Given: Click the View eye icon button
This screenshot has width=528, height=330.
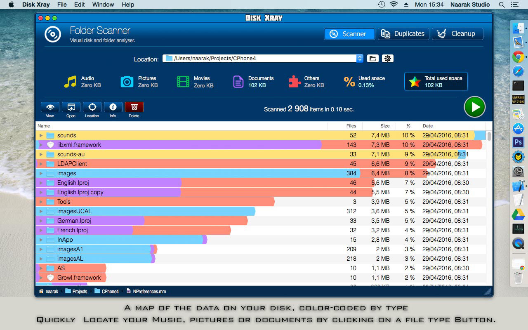Looking at the screenshot, I should (50, 107).
